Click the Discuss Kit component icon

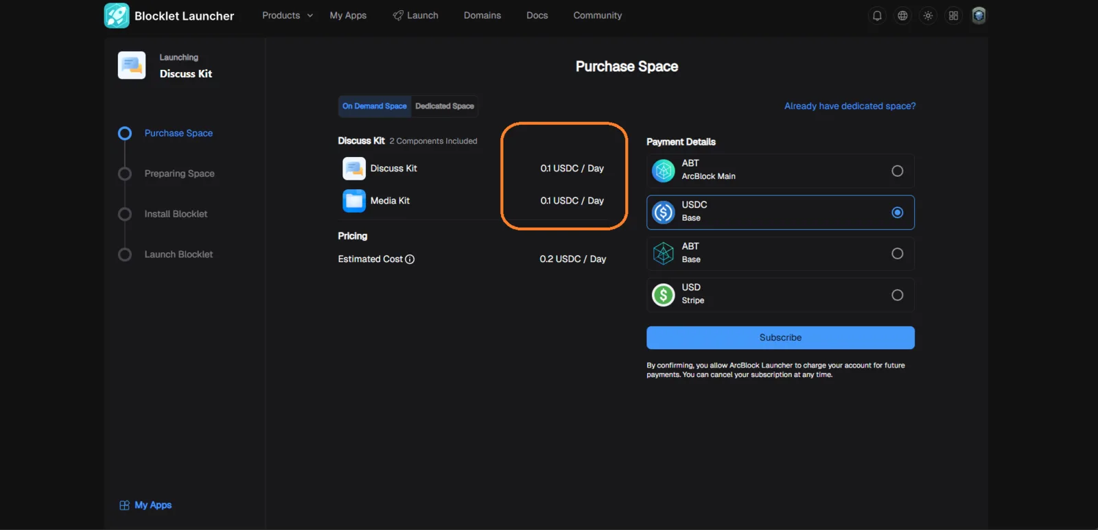pos(354,168)
